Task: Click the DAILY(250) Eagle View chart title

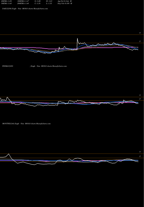Action: (x=25, y=9)
